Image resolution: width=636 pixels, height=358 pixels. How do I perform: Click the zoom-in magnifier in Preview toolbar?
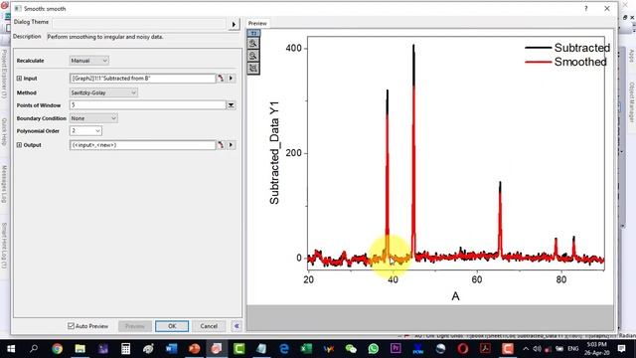pos(253,44)
